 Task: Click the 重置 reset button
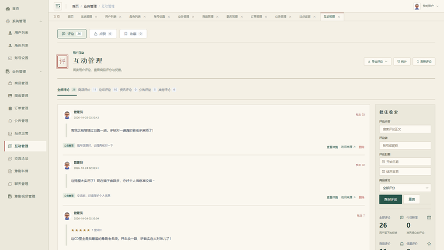point(412,199)
